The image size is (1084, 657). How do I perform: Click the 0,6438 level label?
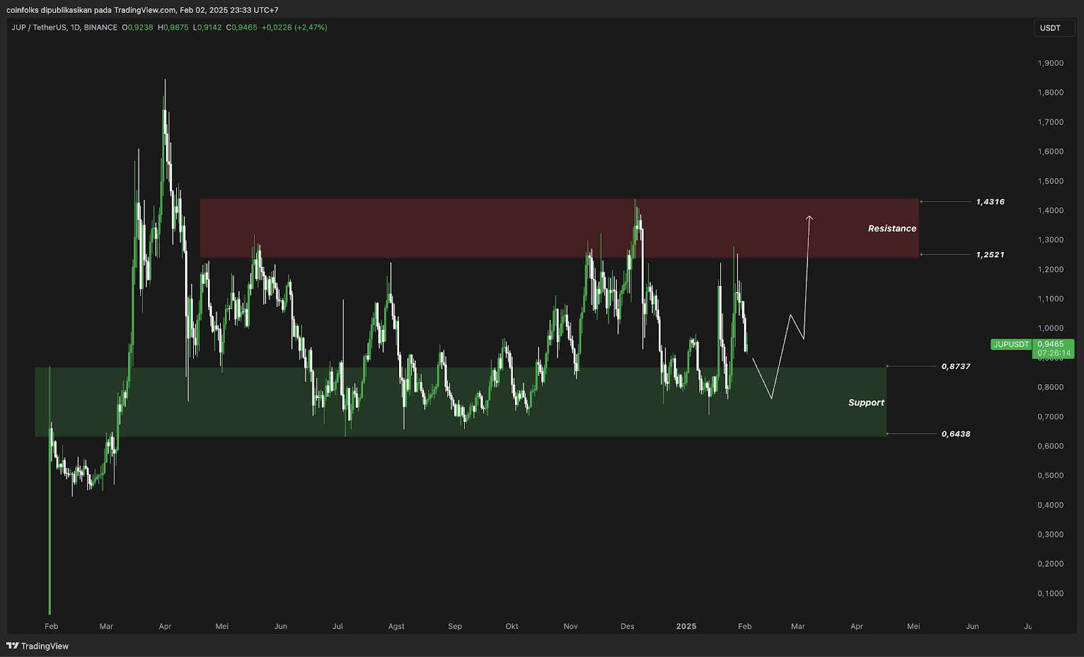(x=956, y=434)
